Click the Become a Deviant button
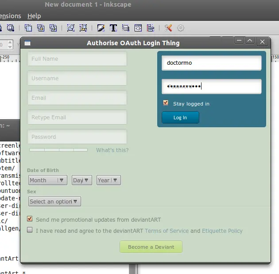This screenshot has height=274, width=279. pos(151,247)
